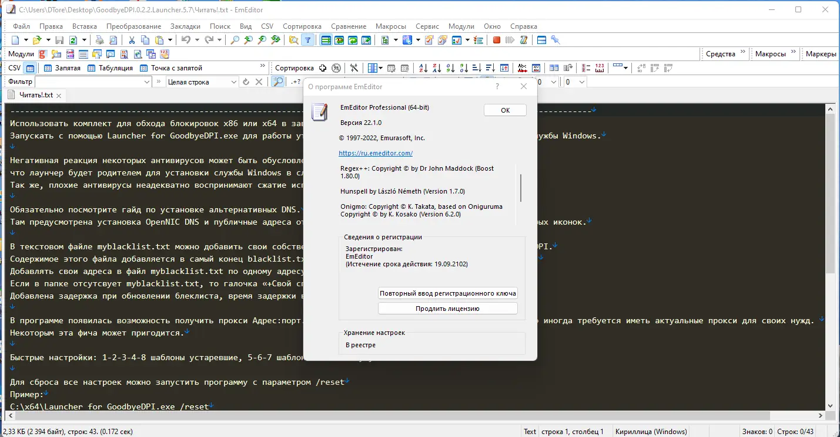Select the Cut (scissors) toolbar icon
The width and height of the screenshot is (840, 437).
(x=132, y=40)
